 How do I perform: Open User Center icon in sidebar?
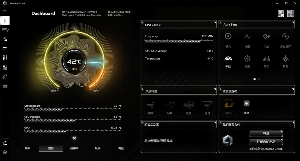pos(5,143)
